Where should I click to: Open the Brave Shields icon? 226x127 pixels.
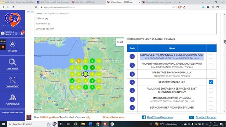tap(179, 7)
